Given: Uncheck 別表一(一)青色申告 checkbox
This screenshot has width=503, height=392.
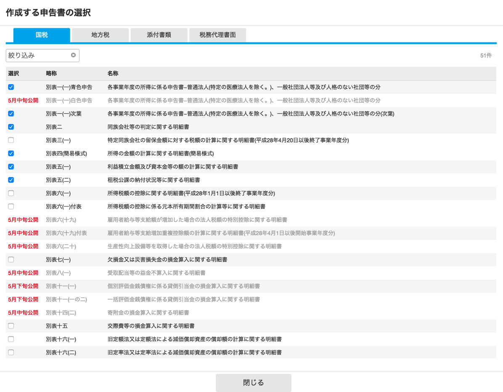Looking at the screenshot, I should click(11, 87).
